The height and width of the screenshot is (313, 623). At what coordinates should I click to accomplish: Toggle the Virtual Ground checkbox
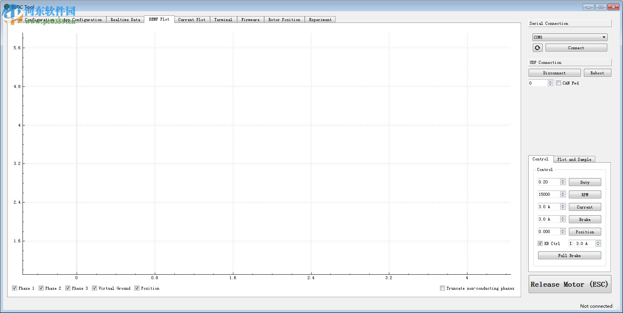coord(95,288)
